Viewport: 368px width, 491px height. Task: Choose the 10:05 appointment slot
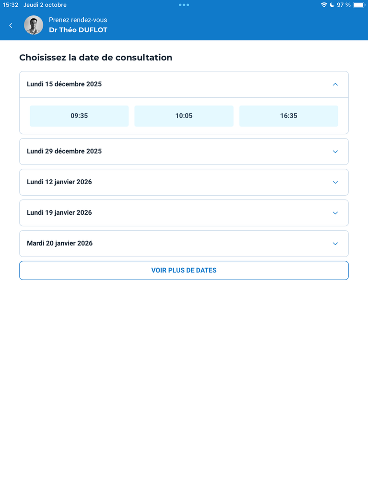pos(184,116)
